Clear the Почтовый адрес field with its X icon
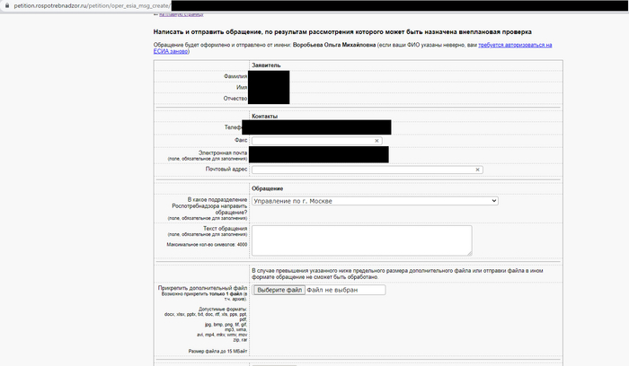Screen dimensions: 629x366 coord(477,170)
